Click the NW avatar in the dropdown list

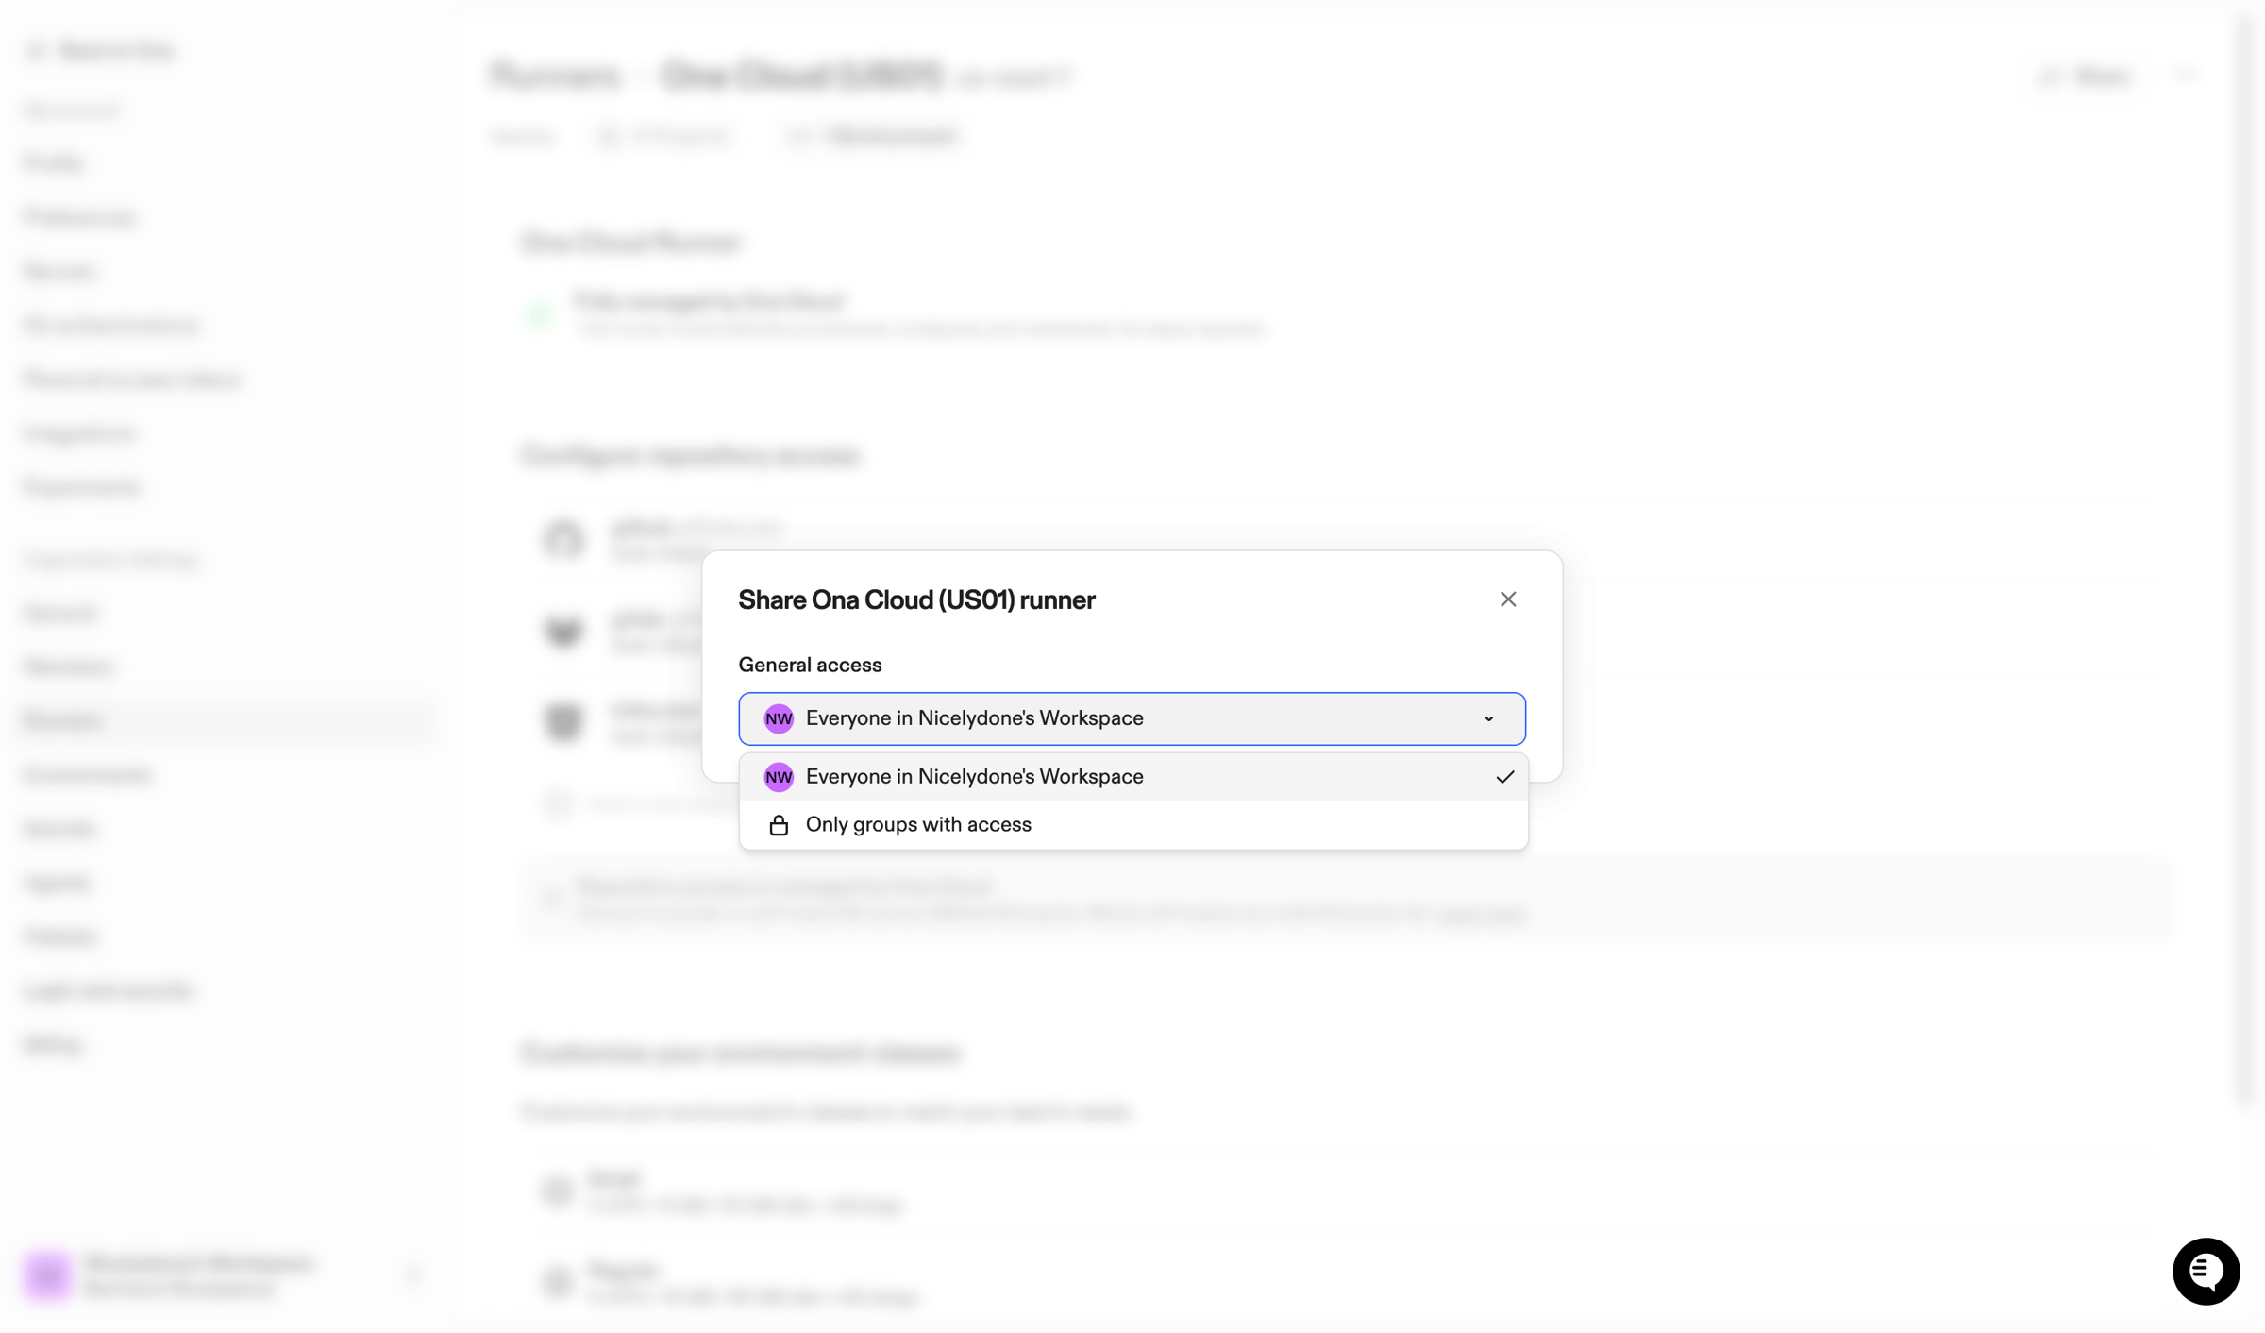pyautogui.click(x=779, y=777)
